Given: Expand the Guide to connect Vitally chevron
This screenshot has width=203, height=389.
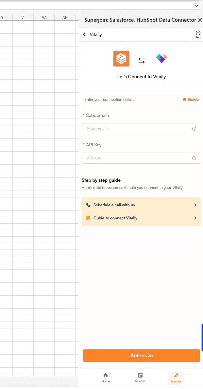Looking at the screenshot, I should pyautogui.click(x=195, y=218).
